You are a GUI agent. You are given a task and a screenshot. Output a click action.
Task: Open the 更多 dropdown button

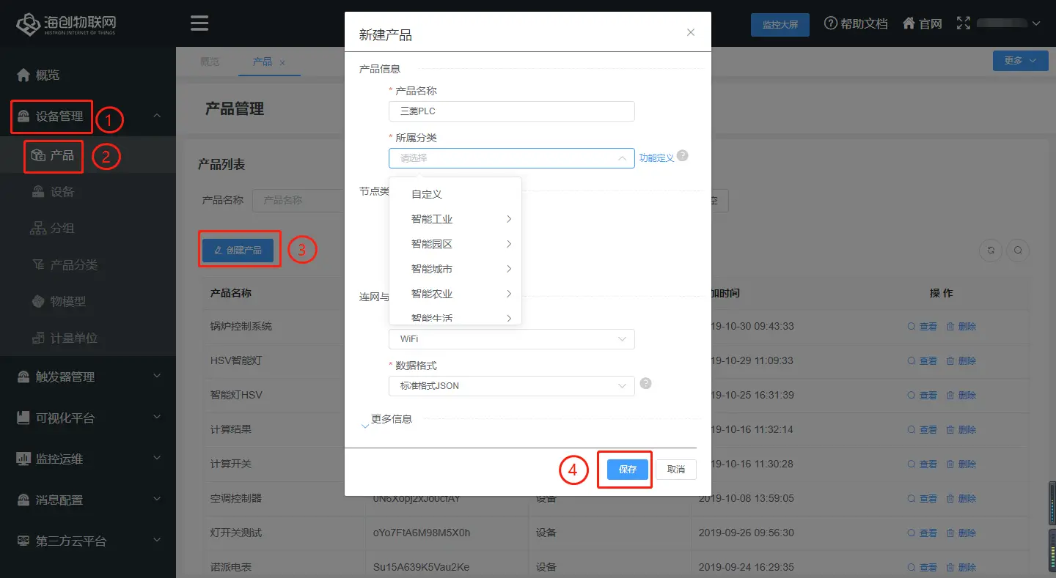click(x=1020, y=61)
